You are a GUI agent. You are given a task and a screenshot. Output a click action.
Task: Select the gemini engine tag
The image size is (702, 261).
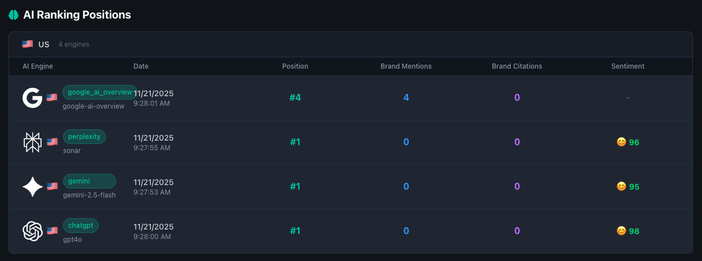pyautogui.click(x=89, y=181)
